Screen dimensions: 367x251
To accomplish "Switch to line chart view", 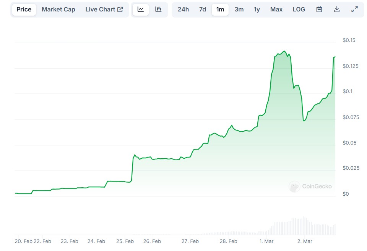I will (141, 10).
